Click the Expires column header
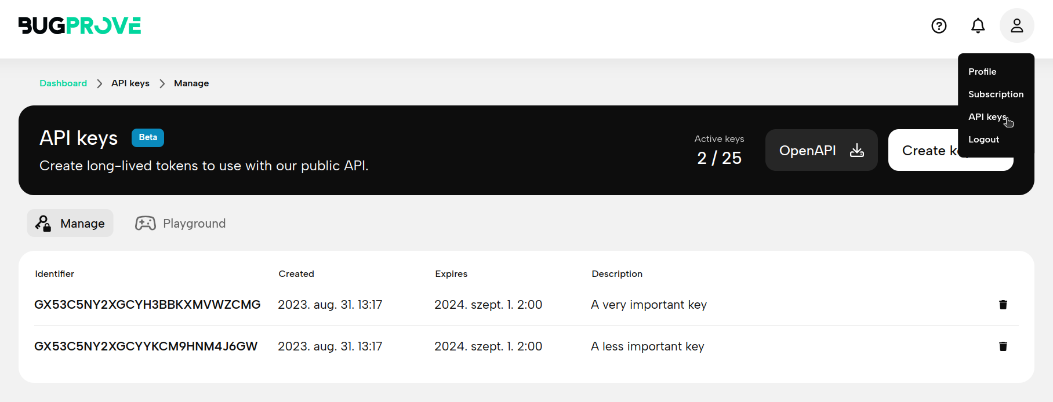This screenshot has width=1053, height=402. click(x=451, y=274)
